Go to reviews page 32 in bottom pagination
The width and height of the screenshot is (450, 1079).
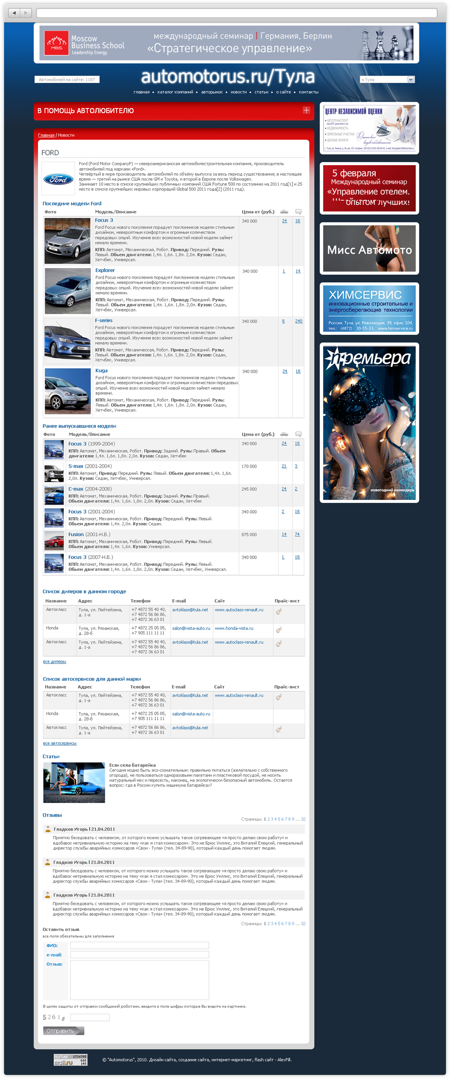[x=303, y=924]
